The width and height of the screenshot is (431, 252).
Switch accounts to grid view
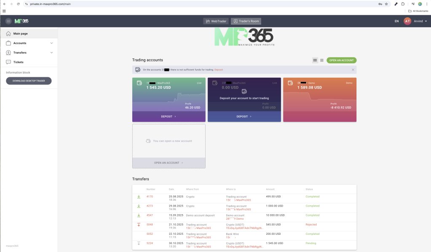pyautogui.click(x=315, y=60)
